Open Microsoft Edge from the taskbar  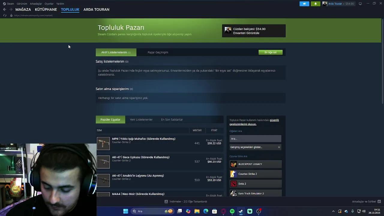206,211
